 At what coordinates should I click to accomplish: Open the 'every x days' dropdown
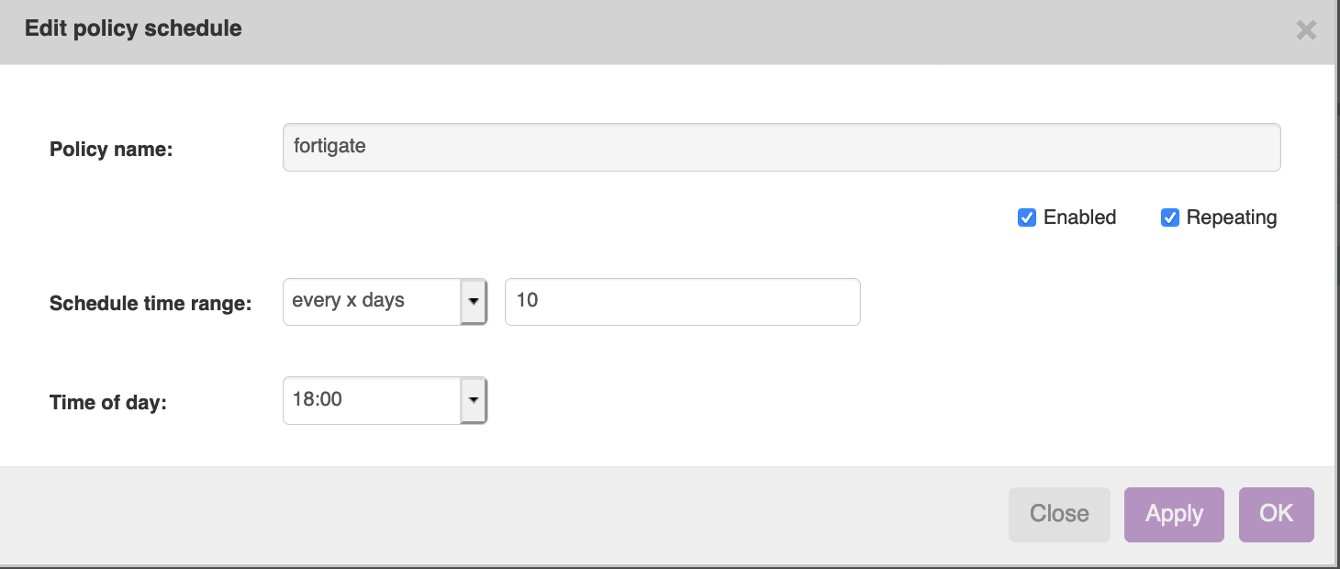372,301
